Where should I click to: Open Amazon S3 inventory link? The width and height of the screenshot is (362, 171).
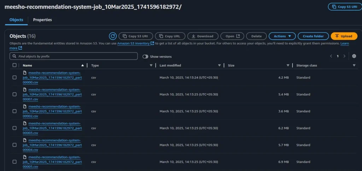(133, 43)
